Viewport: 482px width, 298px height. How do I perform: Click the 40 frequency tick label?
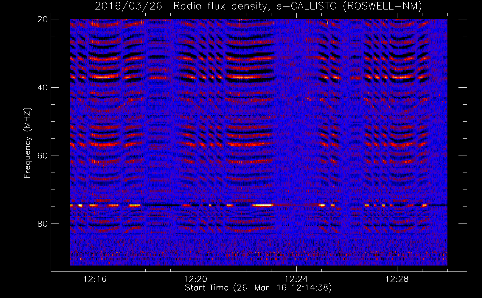(x=43, y=88)
